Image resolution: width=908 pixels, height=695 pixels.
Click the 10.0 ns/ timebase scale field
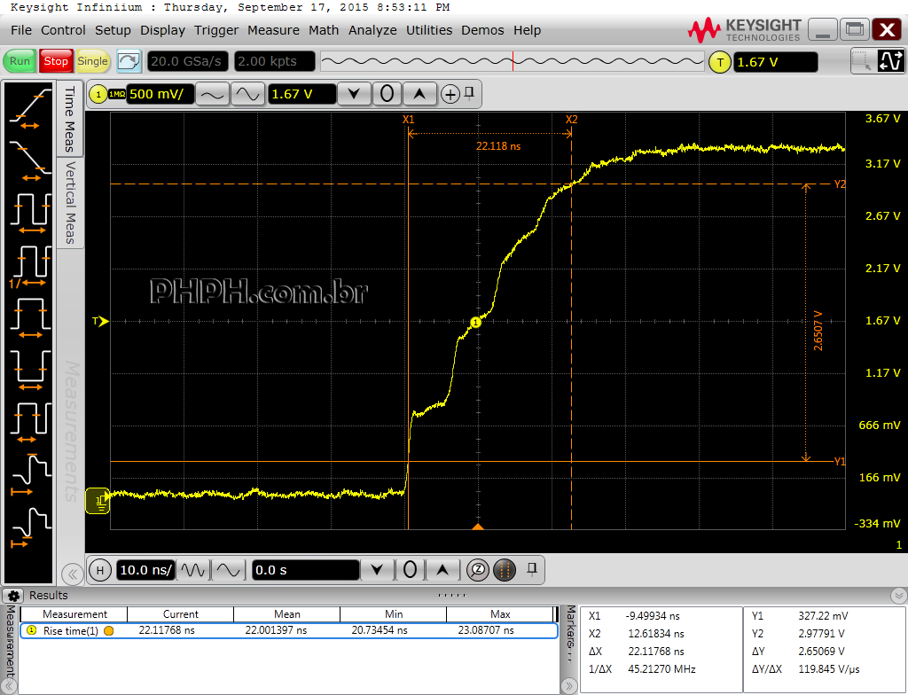145,570
